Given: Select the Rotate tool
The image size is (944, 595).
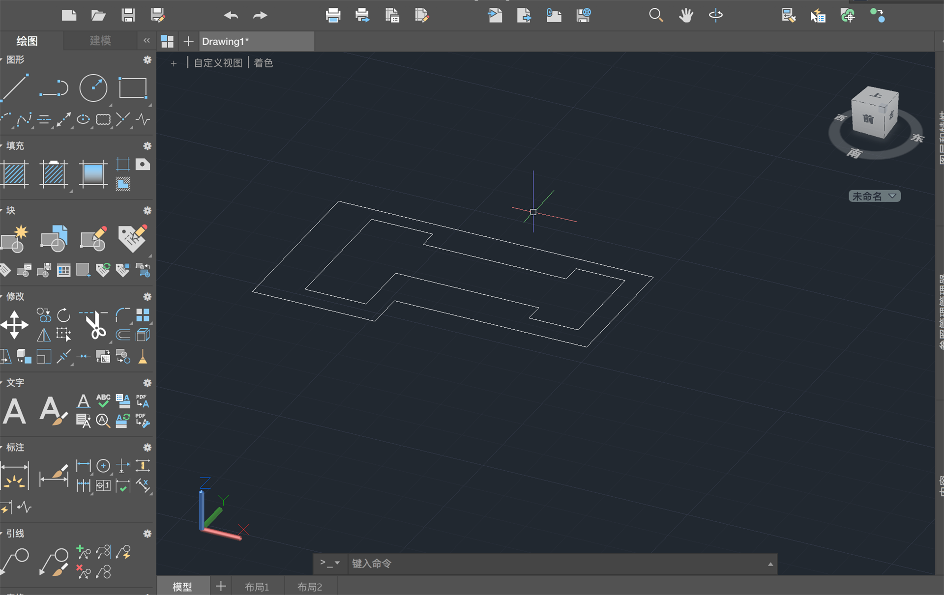Looking at the screenshot, I should 64,315.
